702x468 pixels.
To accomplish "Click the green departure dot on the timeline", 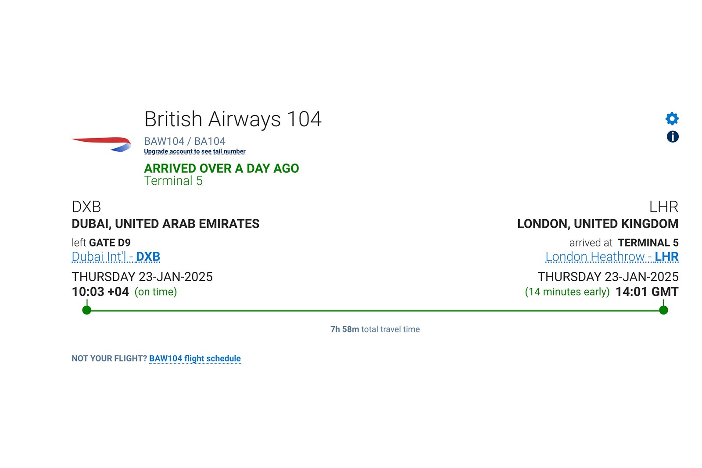I will [x=86, y=310].
